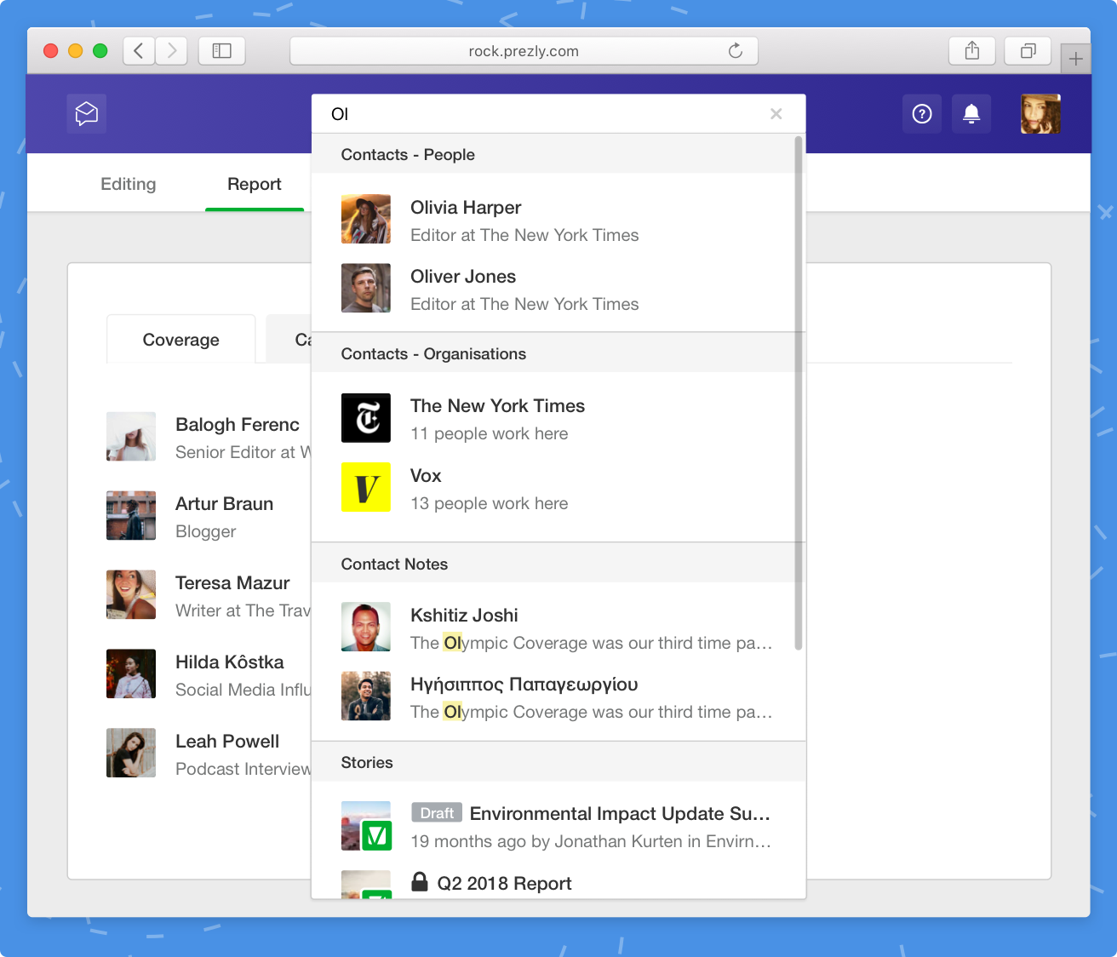This screenshot has width=1117, height=957.
Task: Click the Safari share icon
Action: (972, 51)
